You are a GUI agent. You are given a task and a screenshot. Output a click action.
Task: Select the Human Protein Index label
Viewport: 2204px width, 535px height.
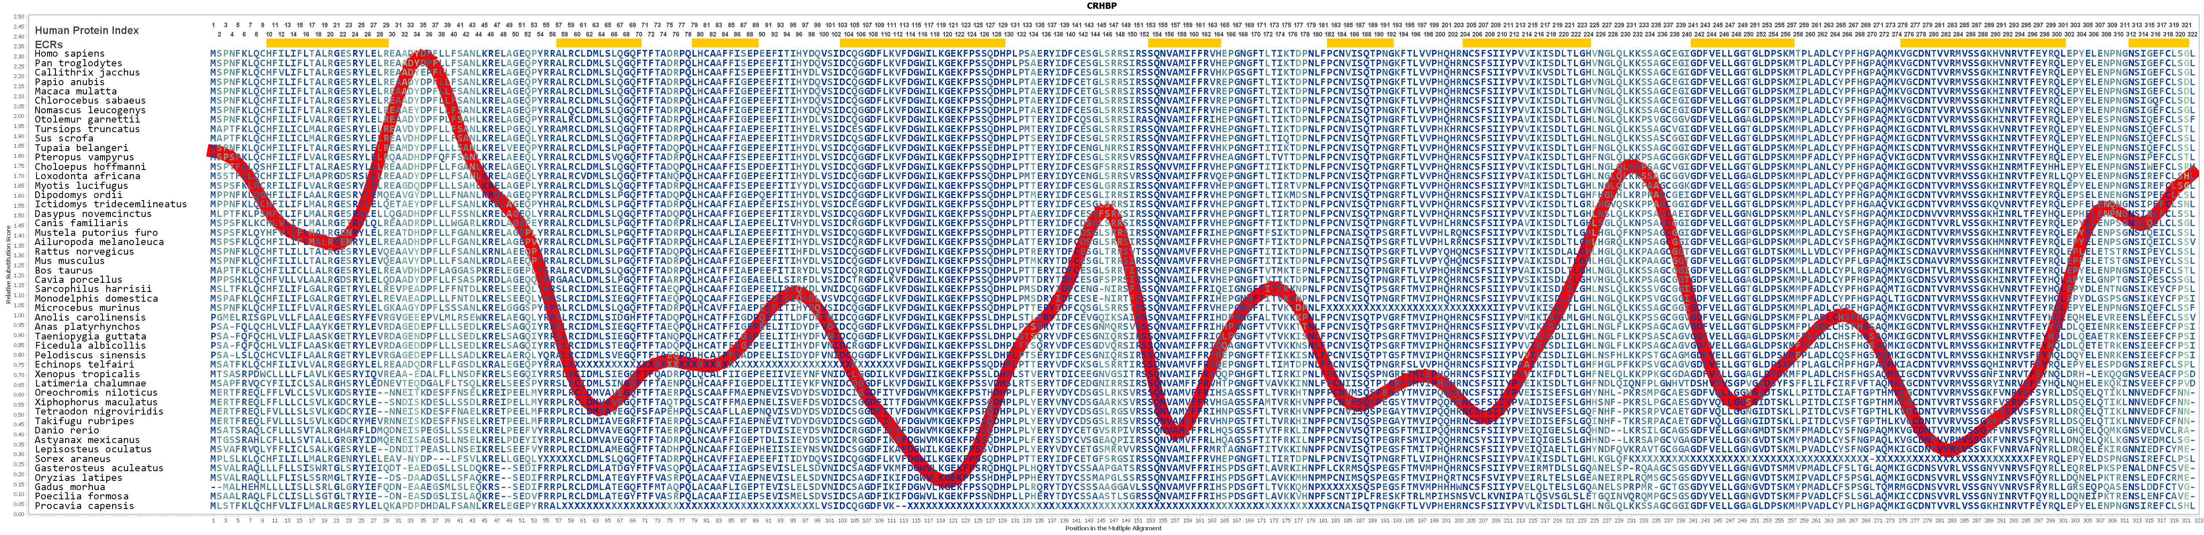point(87,31)
